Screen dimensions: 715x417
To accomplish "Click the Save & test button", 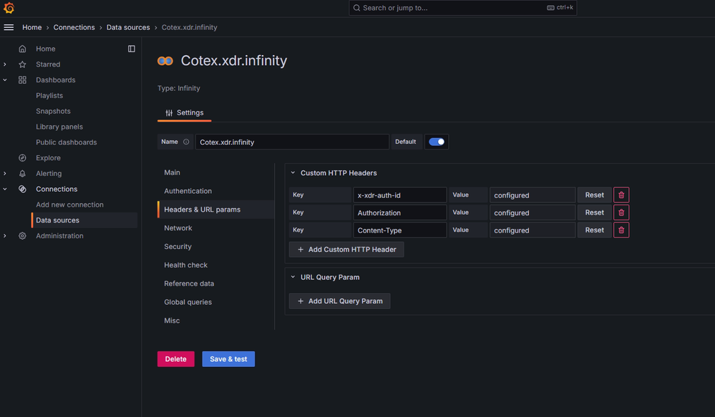I will (228, 359).
